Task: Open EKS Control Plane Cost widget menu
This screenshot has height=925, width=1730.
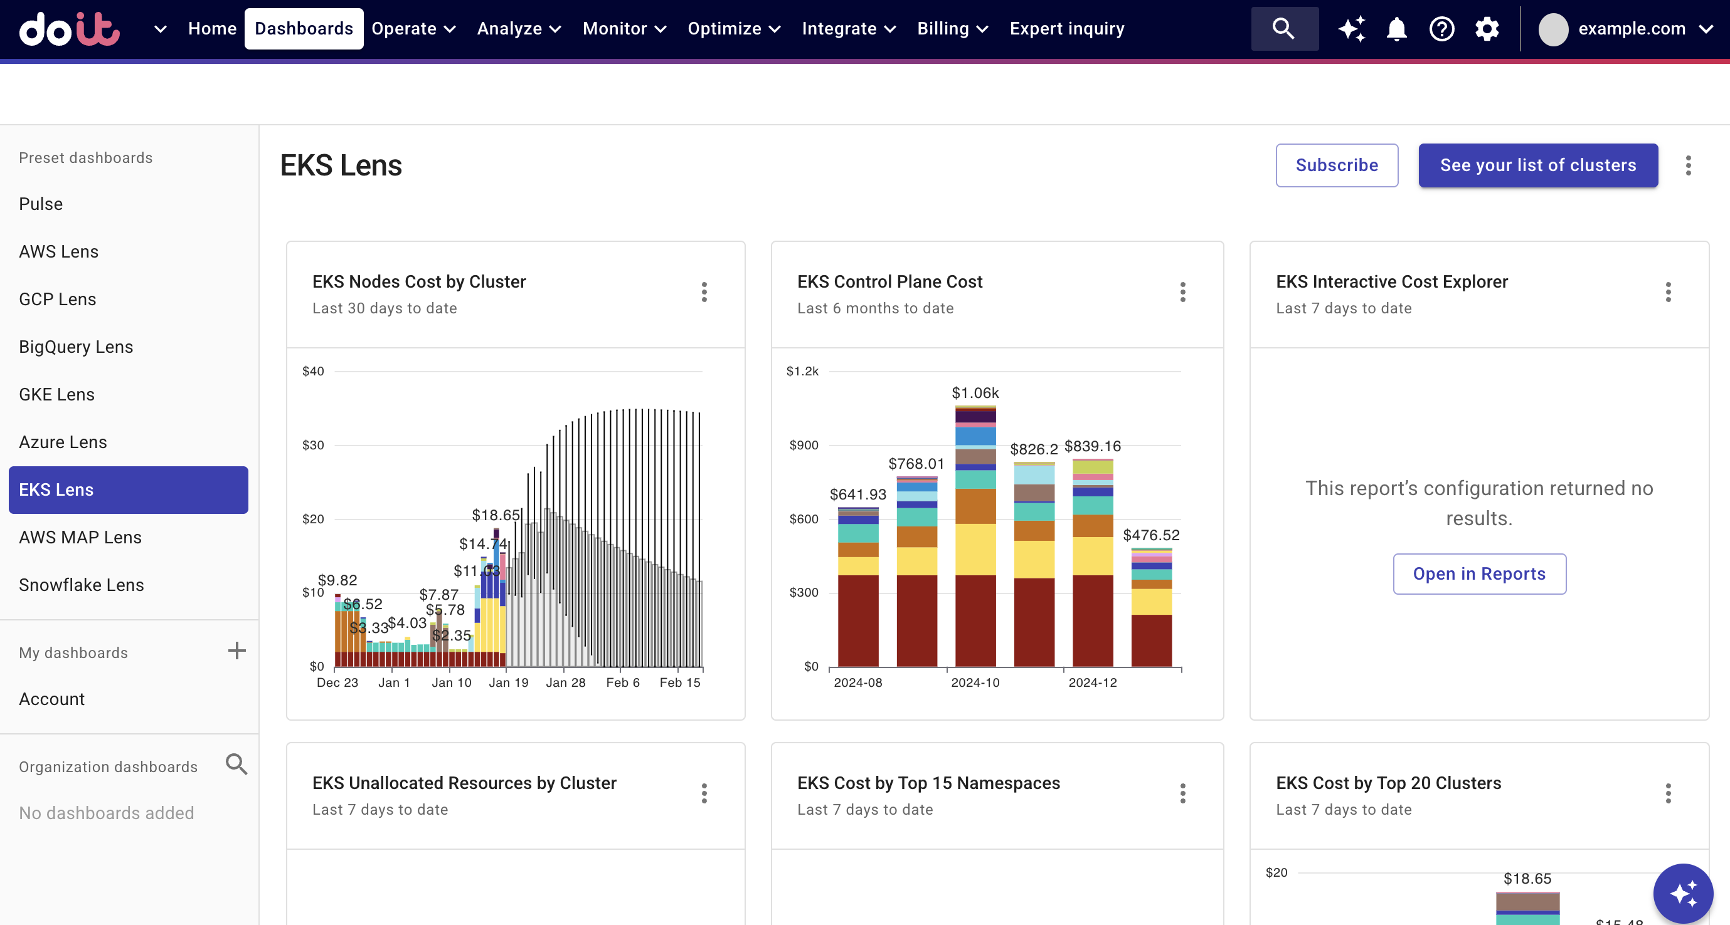Action: coord(1182,292)
